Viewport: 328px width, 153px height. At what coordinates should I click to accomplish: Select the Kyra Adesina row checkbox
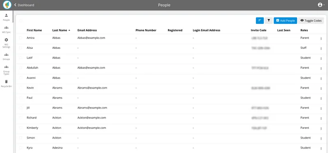(x=20, y=148)
